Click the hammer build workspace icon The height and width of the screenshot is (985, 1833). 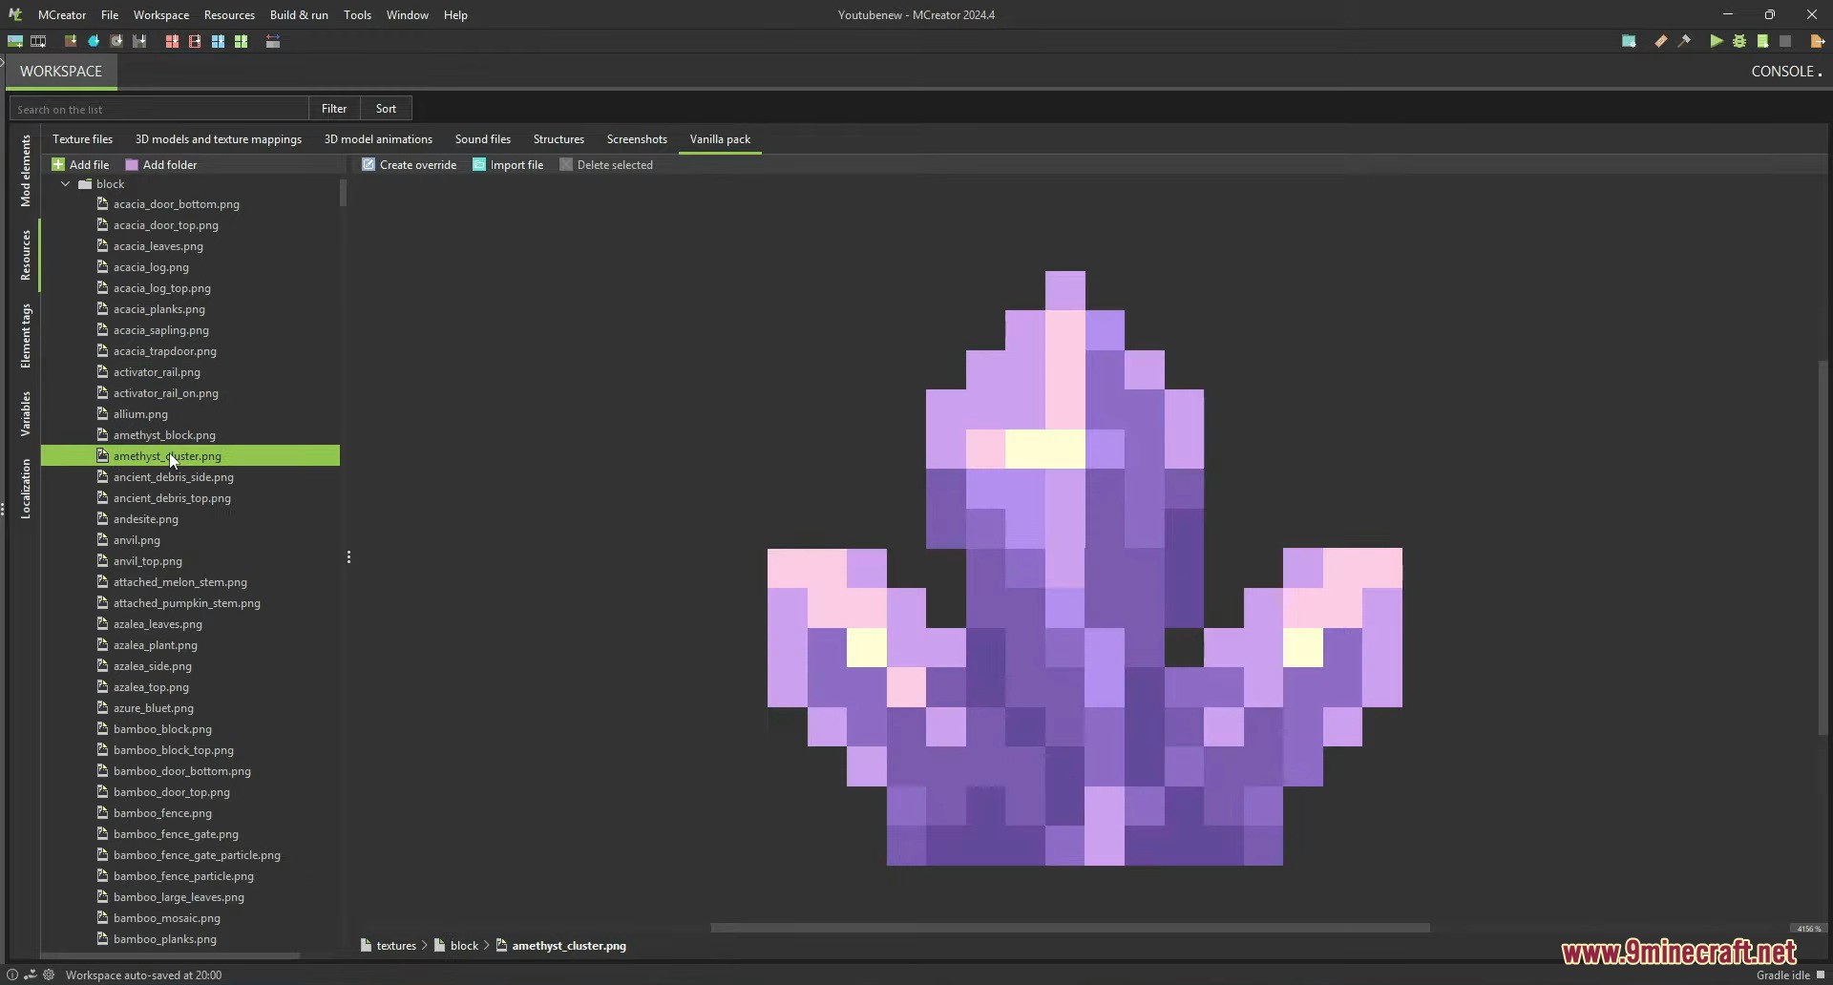pos(1684,41)
